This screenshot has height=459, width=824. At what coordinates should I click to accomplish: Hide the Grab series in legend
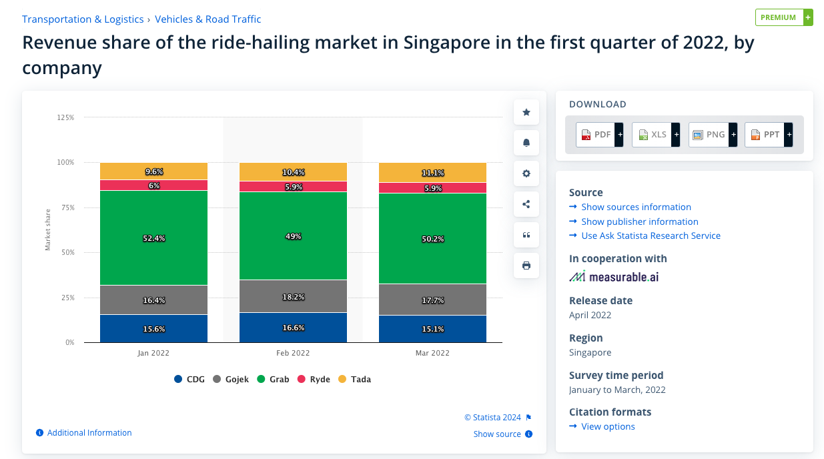(x=273, y=379)
